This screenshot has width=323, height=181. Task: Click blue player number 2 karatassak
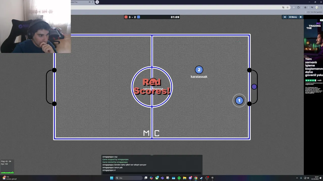pyautogui.click(x=199, y=70)
